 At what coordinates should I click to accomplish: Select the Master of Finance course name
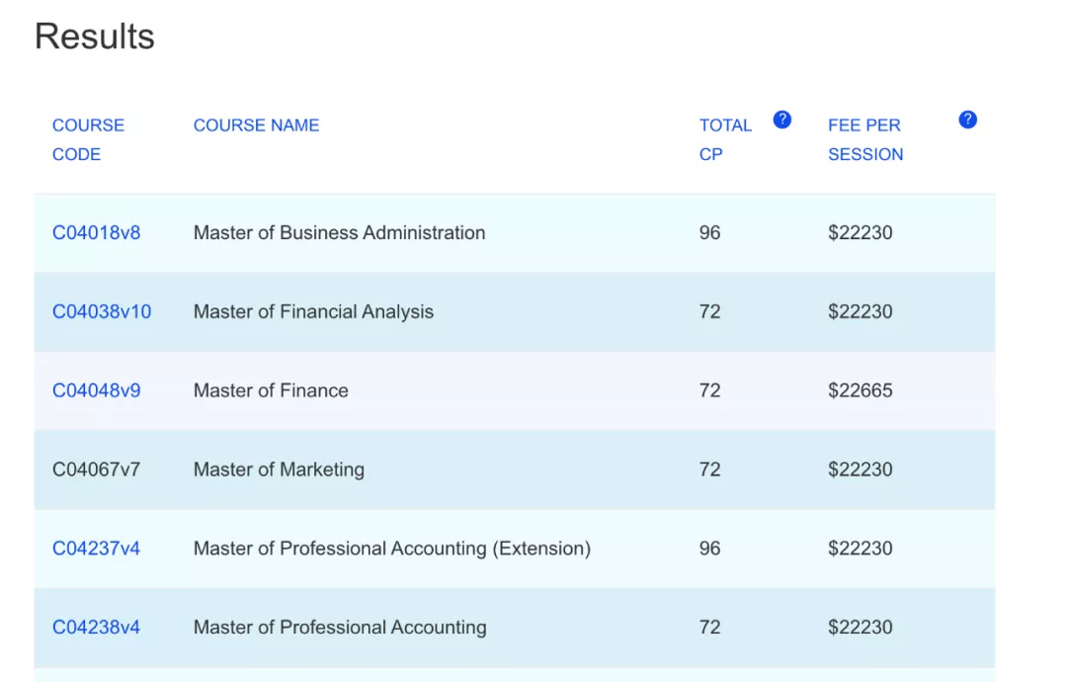271,390
